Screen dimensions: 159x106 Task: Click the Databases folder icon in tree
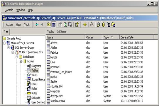(x=21, y=57)
